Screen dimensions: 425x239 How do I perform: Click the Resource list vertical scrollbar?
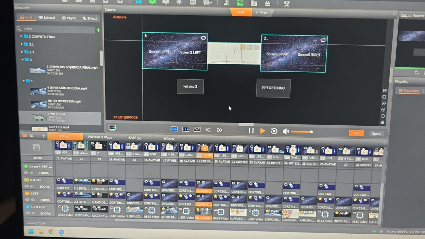pyautogui.click(x=101, y=58)
